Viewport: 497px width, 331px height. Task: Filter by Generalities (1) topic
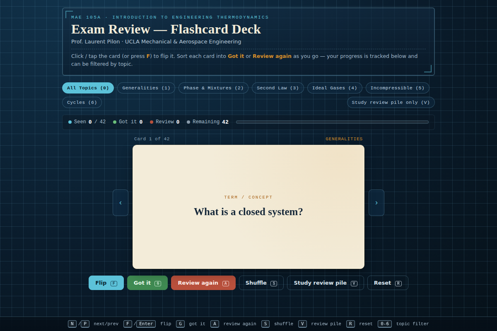[x=146, y=88]
